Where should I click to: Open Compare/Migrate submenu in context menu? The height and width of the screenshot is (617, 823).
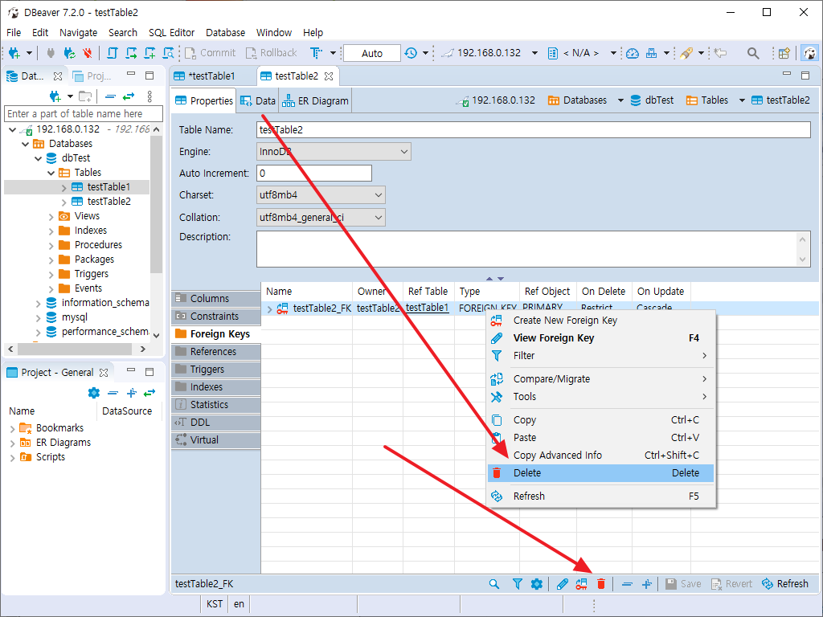pos(600,379)
